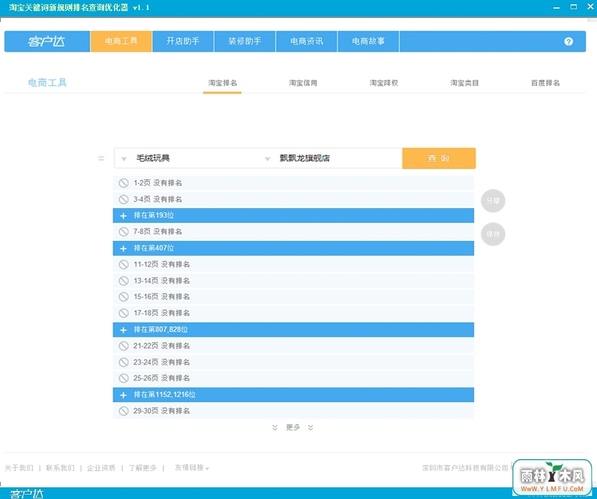Click no-rank icon on 1-2页 row
The height and width of the screenshot is (499, 597).
pos(124,183)
